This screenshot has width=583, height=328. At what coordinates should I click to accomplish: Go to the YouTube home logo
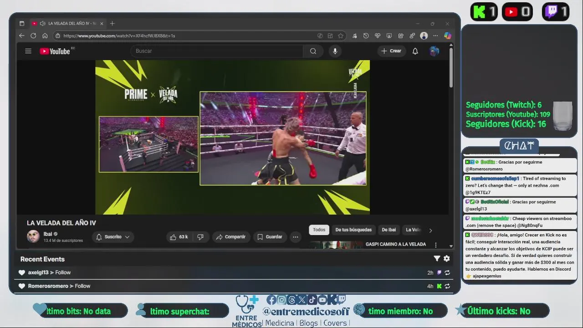coord(55,51)
